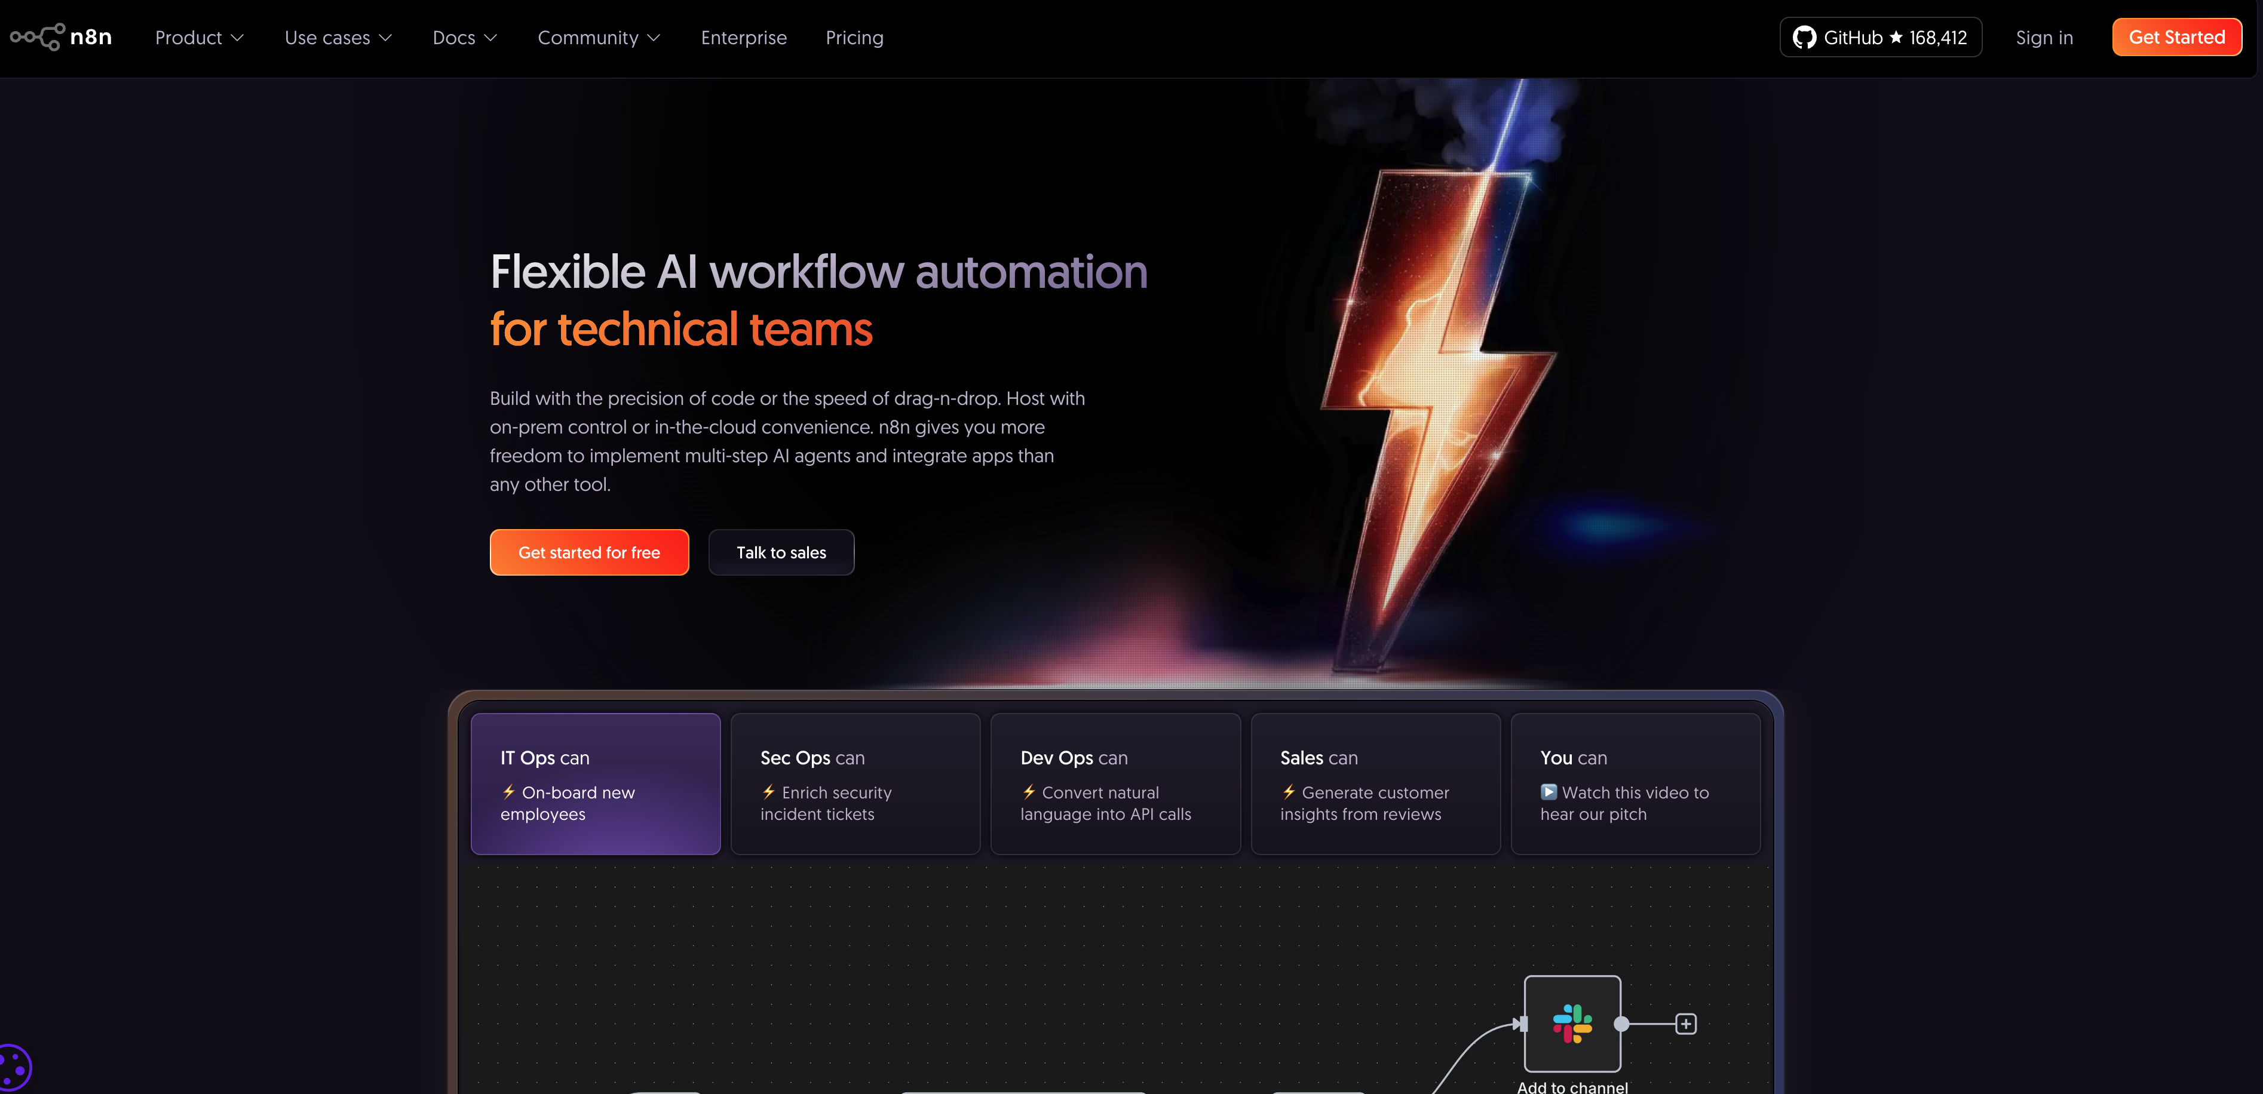Click the Slack node icon
The height and width of the screenshot is (1094, 2263).
coord(1572,1024)
